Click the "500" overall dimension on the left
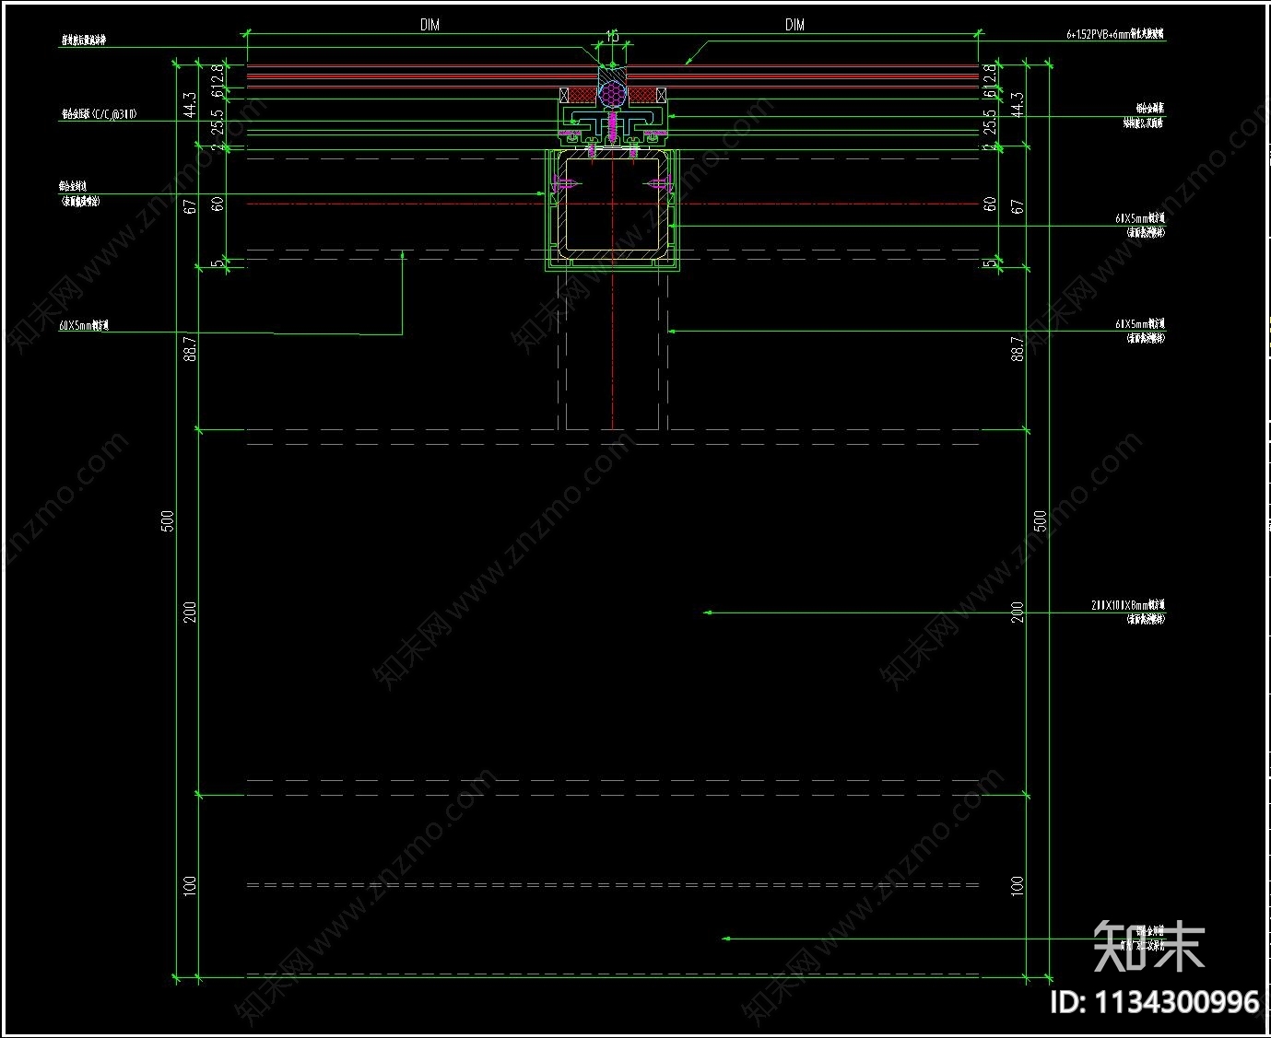 [x=168, y=521]
